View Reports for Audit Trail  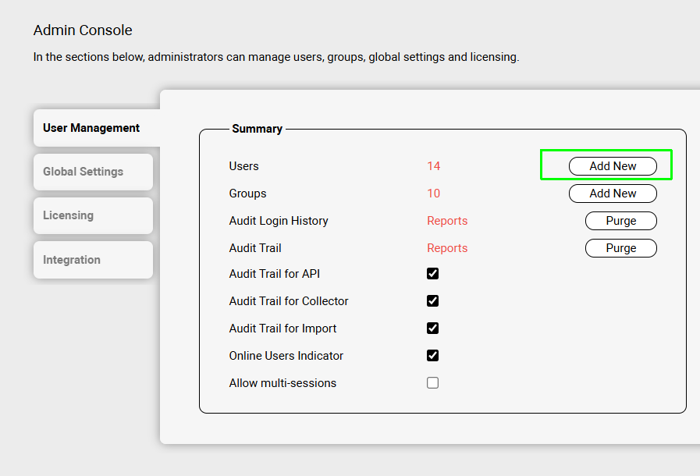pyautogui.click(x=447, y=248)
